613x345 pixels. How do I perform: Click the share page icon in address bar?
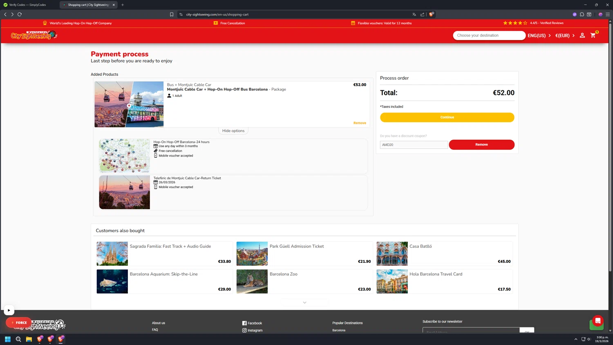[x=422, y=14]
